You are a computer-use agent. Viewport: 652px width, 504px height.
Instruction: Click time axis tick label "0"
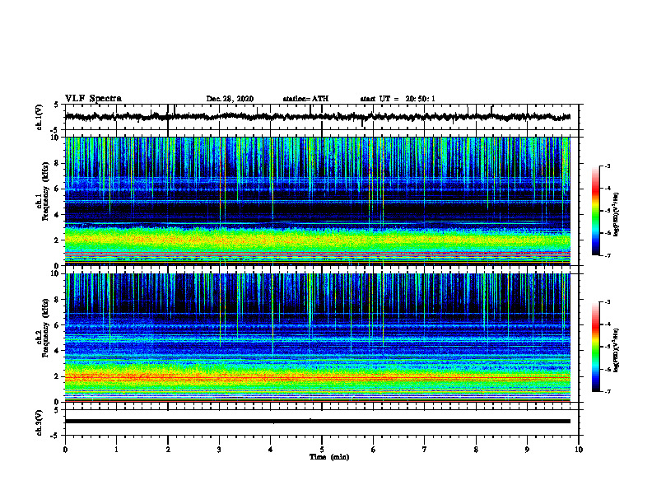click(x=65, y=450)
